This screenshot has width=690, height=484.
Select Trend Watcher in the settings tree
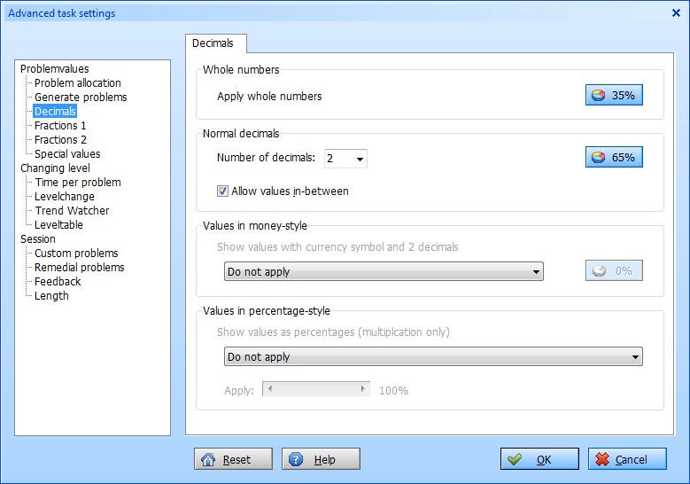pyautogui.click(x=72, y=210)
